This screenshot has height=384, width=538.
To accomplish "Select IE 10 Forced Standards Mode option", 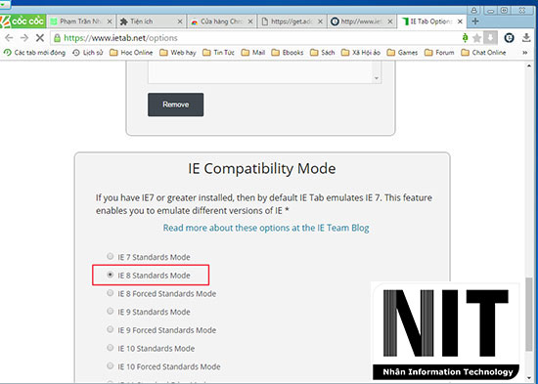I will tap(111, 365).
